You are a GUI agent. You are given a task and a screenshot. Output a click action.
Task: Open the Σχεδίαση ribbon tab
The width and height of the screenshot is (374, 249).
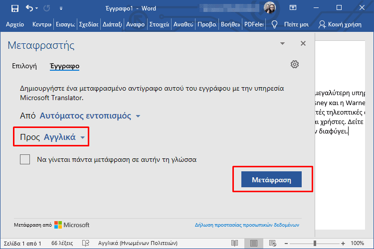[x=88, y=24]
